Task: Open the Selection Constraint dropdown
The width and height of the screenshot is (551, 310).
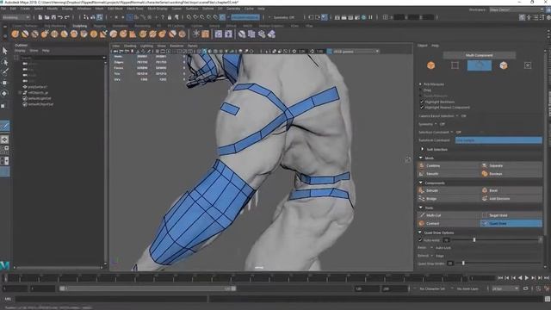Action: coord(452,132)
